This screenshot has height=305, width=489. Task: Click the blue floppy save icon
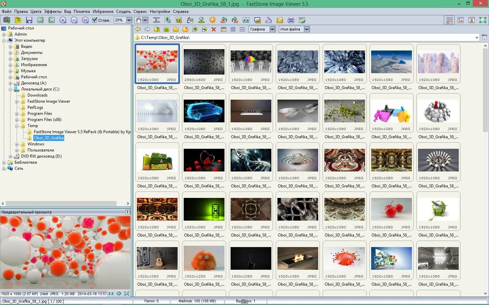point(29,20)
